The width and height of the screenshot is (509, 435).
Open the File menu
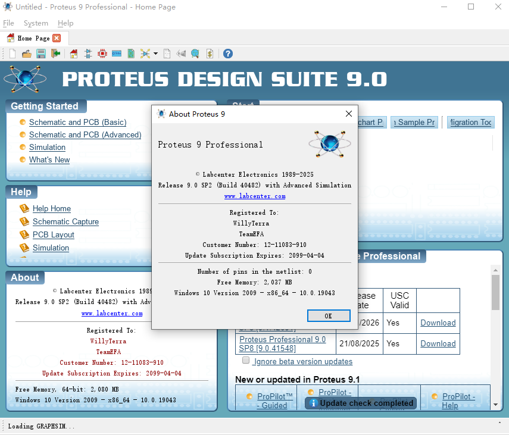pyautogui.click(x=8, y=23)
